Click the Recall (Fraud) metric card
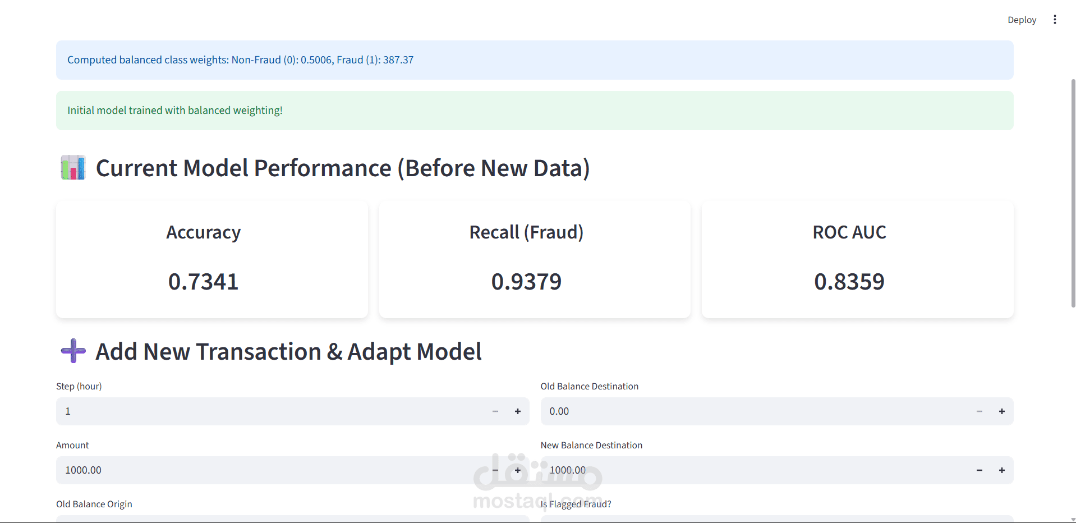The width and height of the screenshot is (1076, 523). point(535,259)
